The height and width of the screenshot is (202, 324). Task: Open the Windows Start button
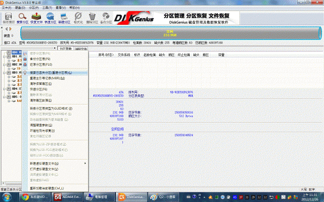7,197
